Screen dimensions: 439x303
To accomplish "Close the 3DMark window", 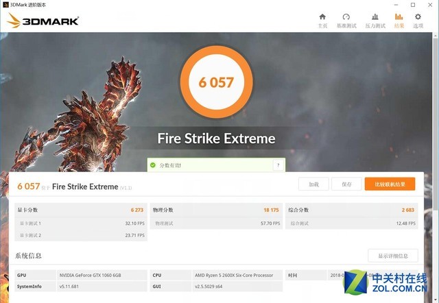I will click(x=430, y=5).
